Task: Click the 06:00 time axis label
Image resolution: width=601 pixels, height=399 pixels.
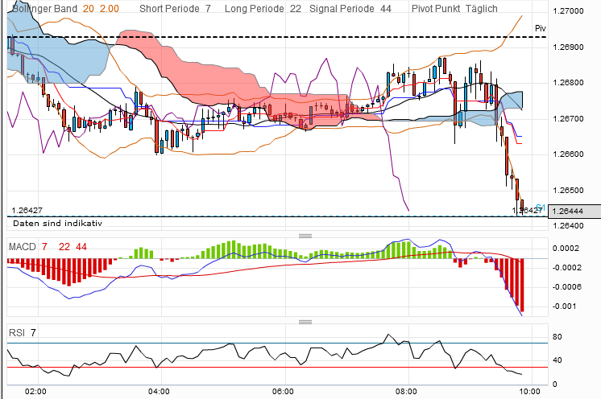Action: 283,391
